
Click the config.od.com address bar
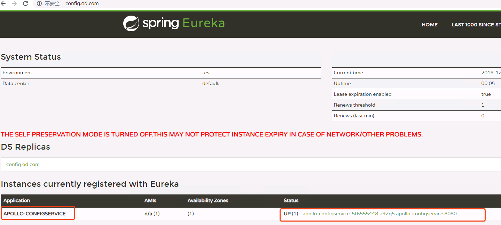82,3
